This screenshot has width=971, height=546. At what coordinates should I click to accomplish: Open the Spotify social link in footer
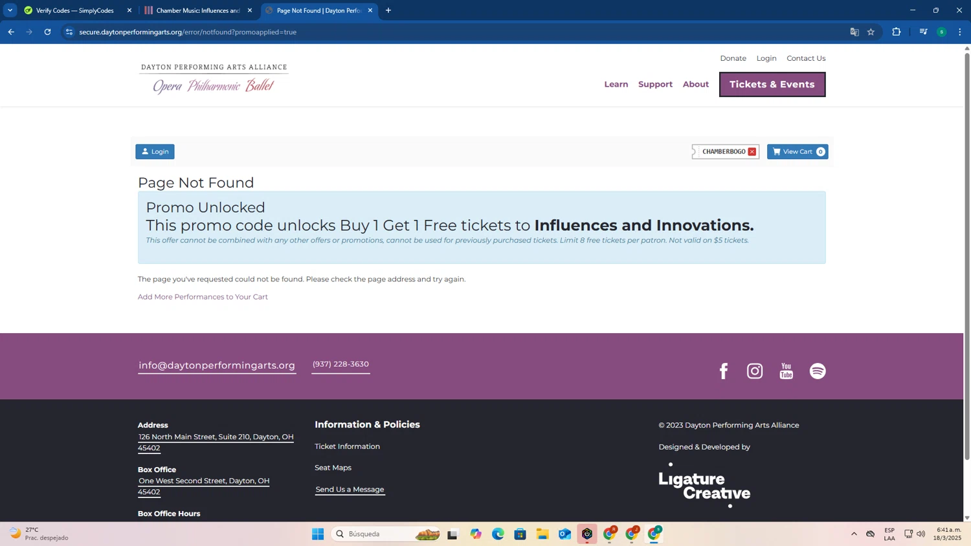click(818, 371)
